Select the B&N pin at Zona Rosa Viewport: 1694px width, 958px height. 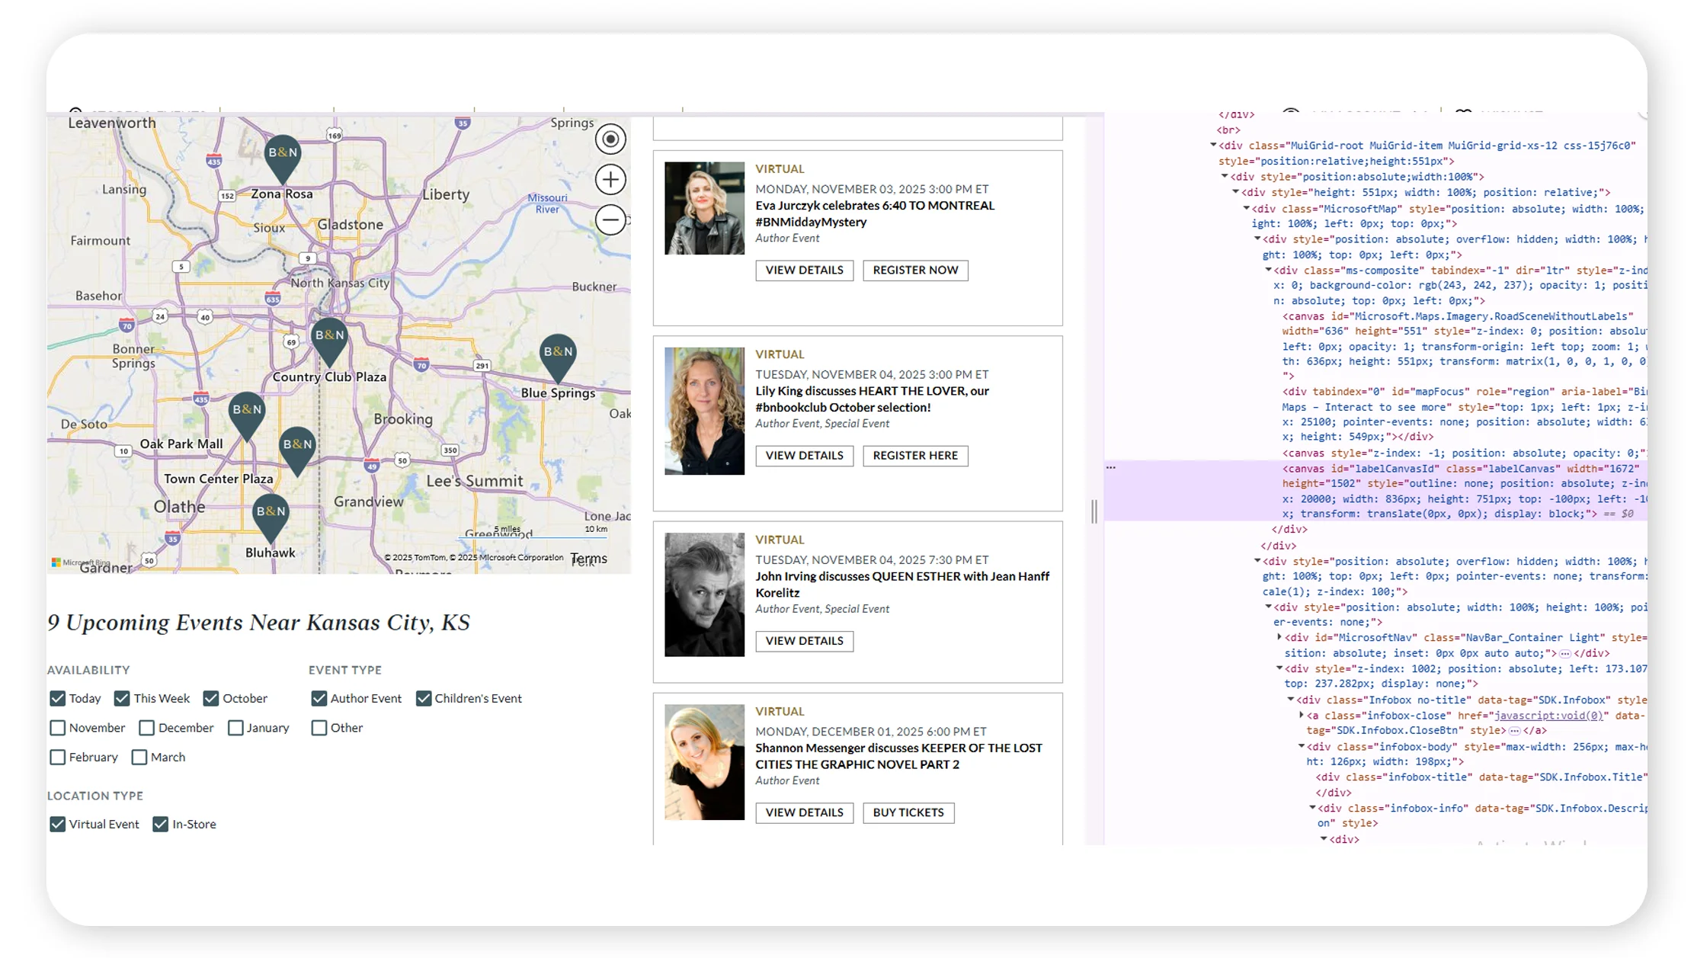282,152
